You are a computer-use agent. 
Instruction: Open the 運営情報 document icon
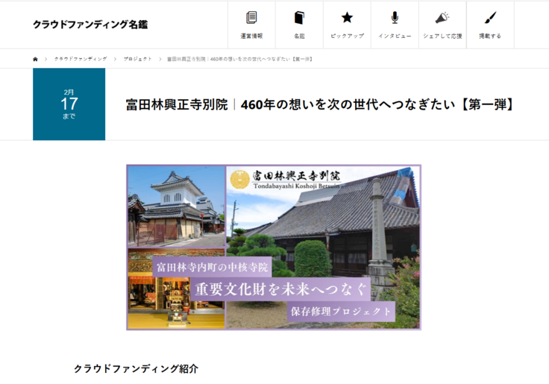251,18
